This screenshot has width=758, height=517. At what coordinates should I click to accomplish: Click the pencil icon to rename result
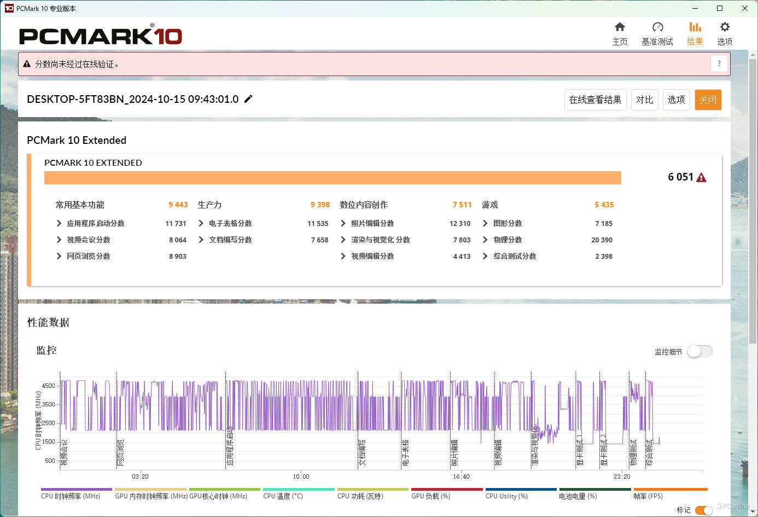tap(248, 99)
